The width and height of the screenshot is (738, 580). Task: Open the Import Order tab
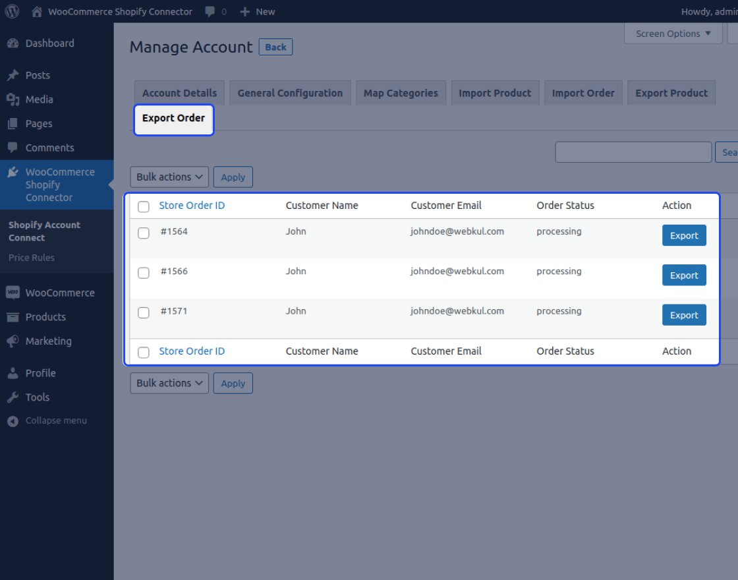point(583,93)
